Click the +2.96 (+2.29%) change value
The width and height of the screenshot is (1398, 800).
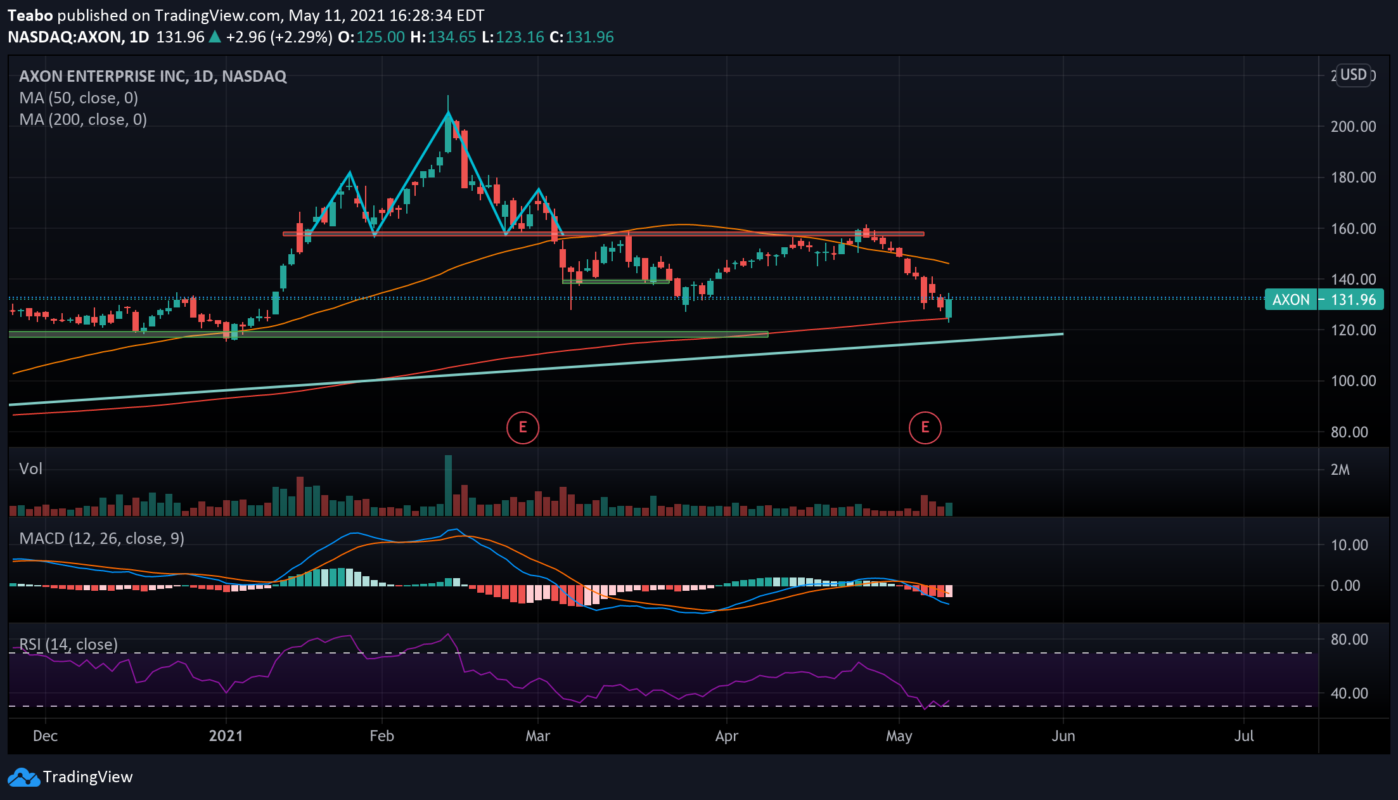pos(279,37)
